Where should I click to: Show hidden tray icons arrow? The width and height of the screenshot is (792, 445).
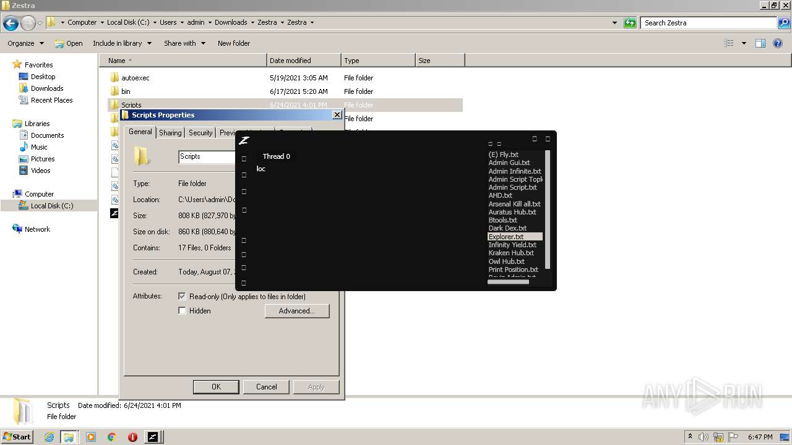[x=691, y=437]
